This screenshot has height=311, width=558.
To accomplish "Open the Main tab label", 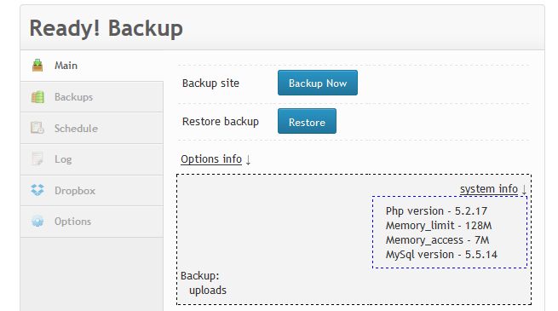I will pos(66,66).
